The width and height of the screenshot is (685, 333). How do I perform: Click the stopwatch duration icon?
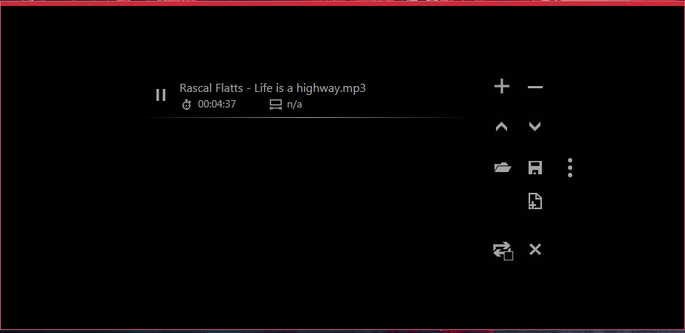click(187, 105)
